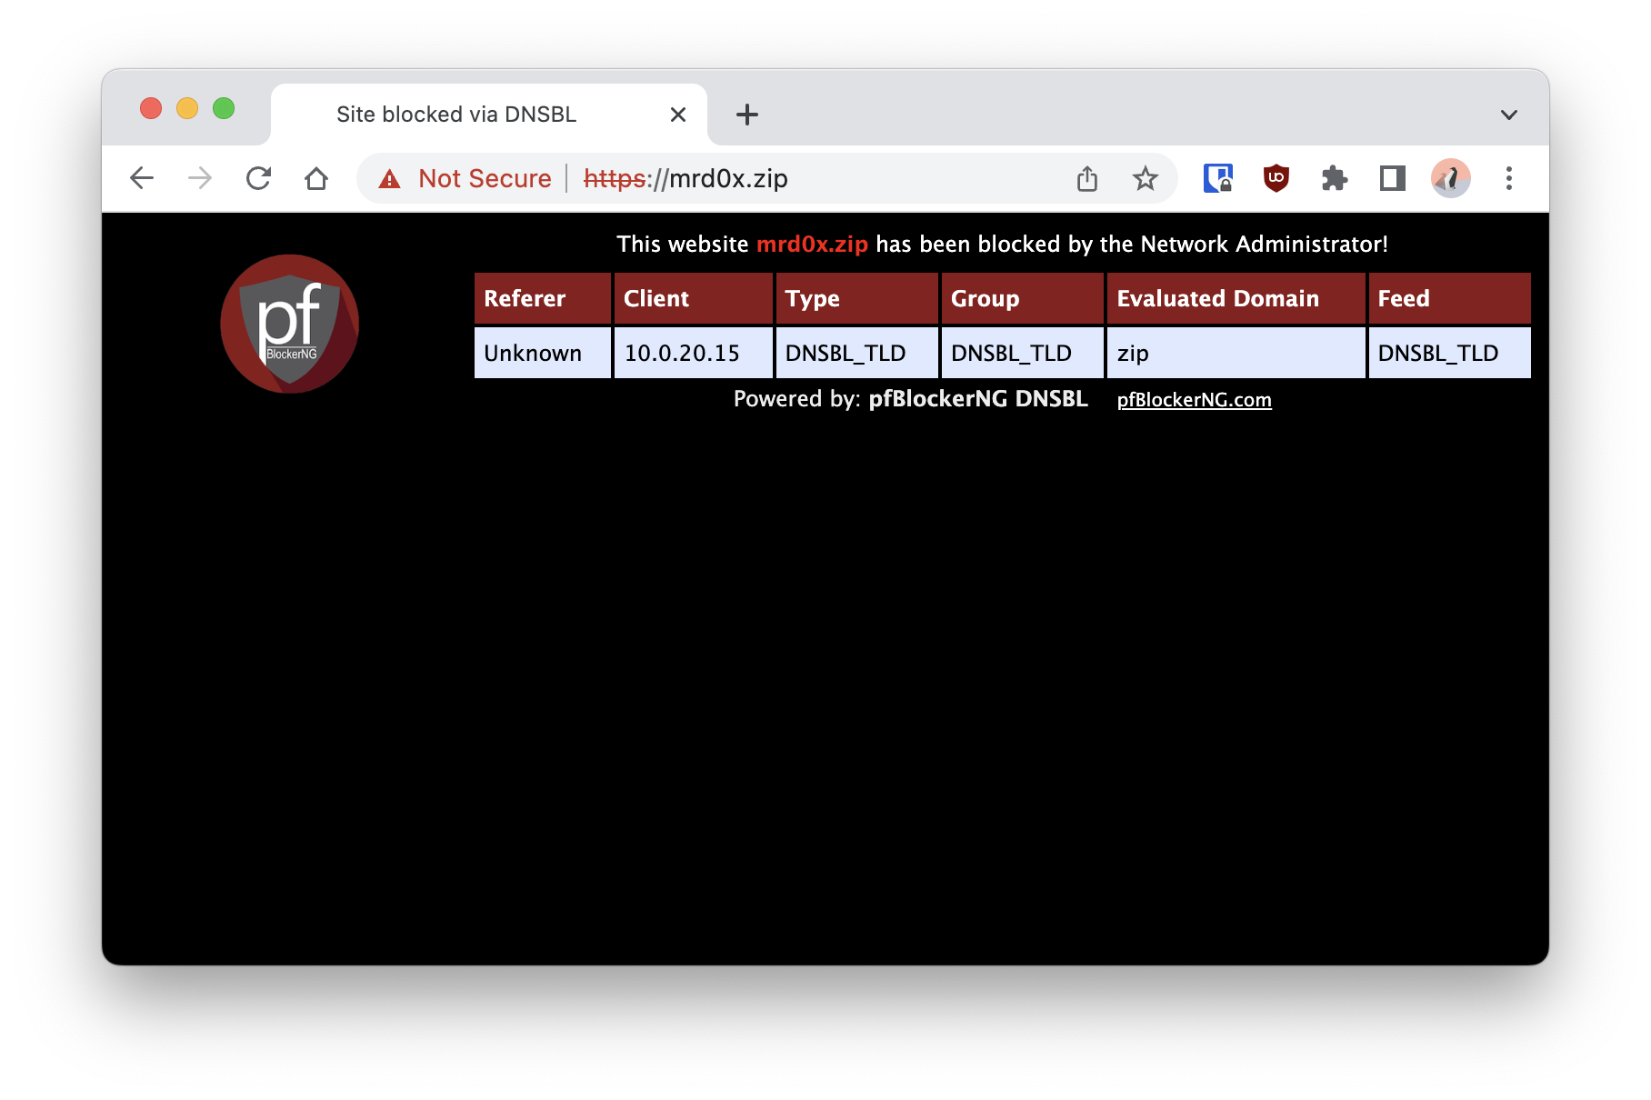Image resolution: width=1651 pixels, height=1100 pixels.
Task: Click the forward navigation arrow
Action: [200, 178]
